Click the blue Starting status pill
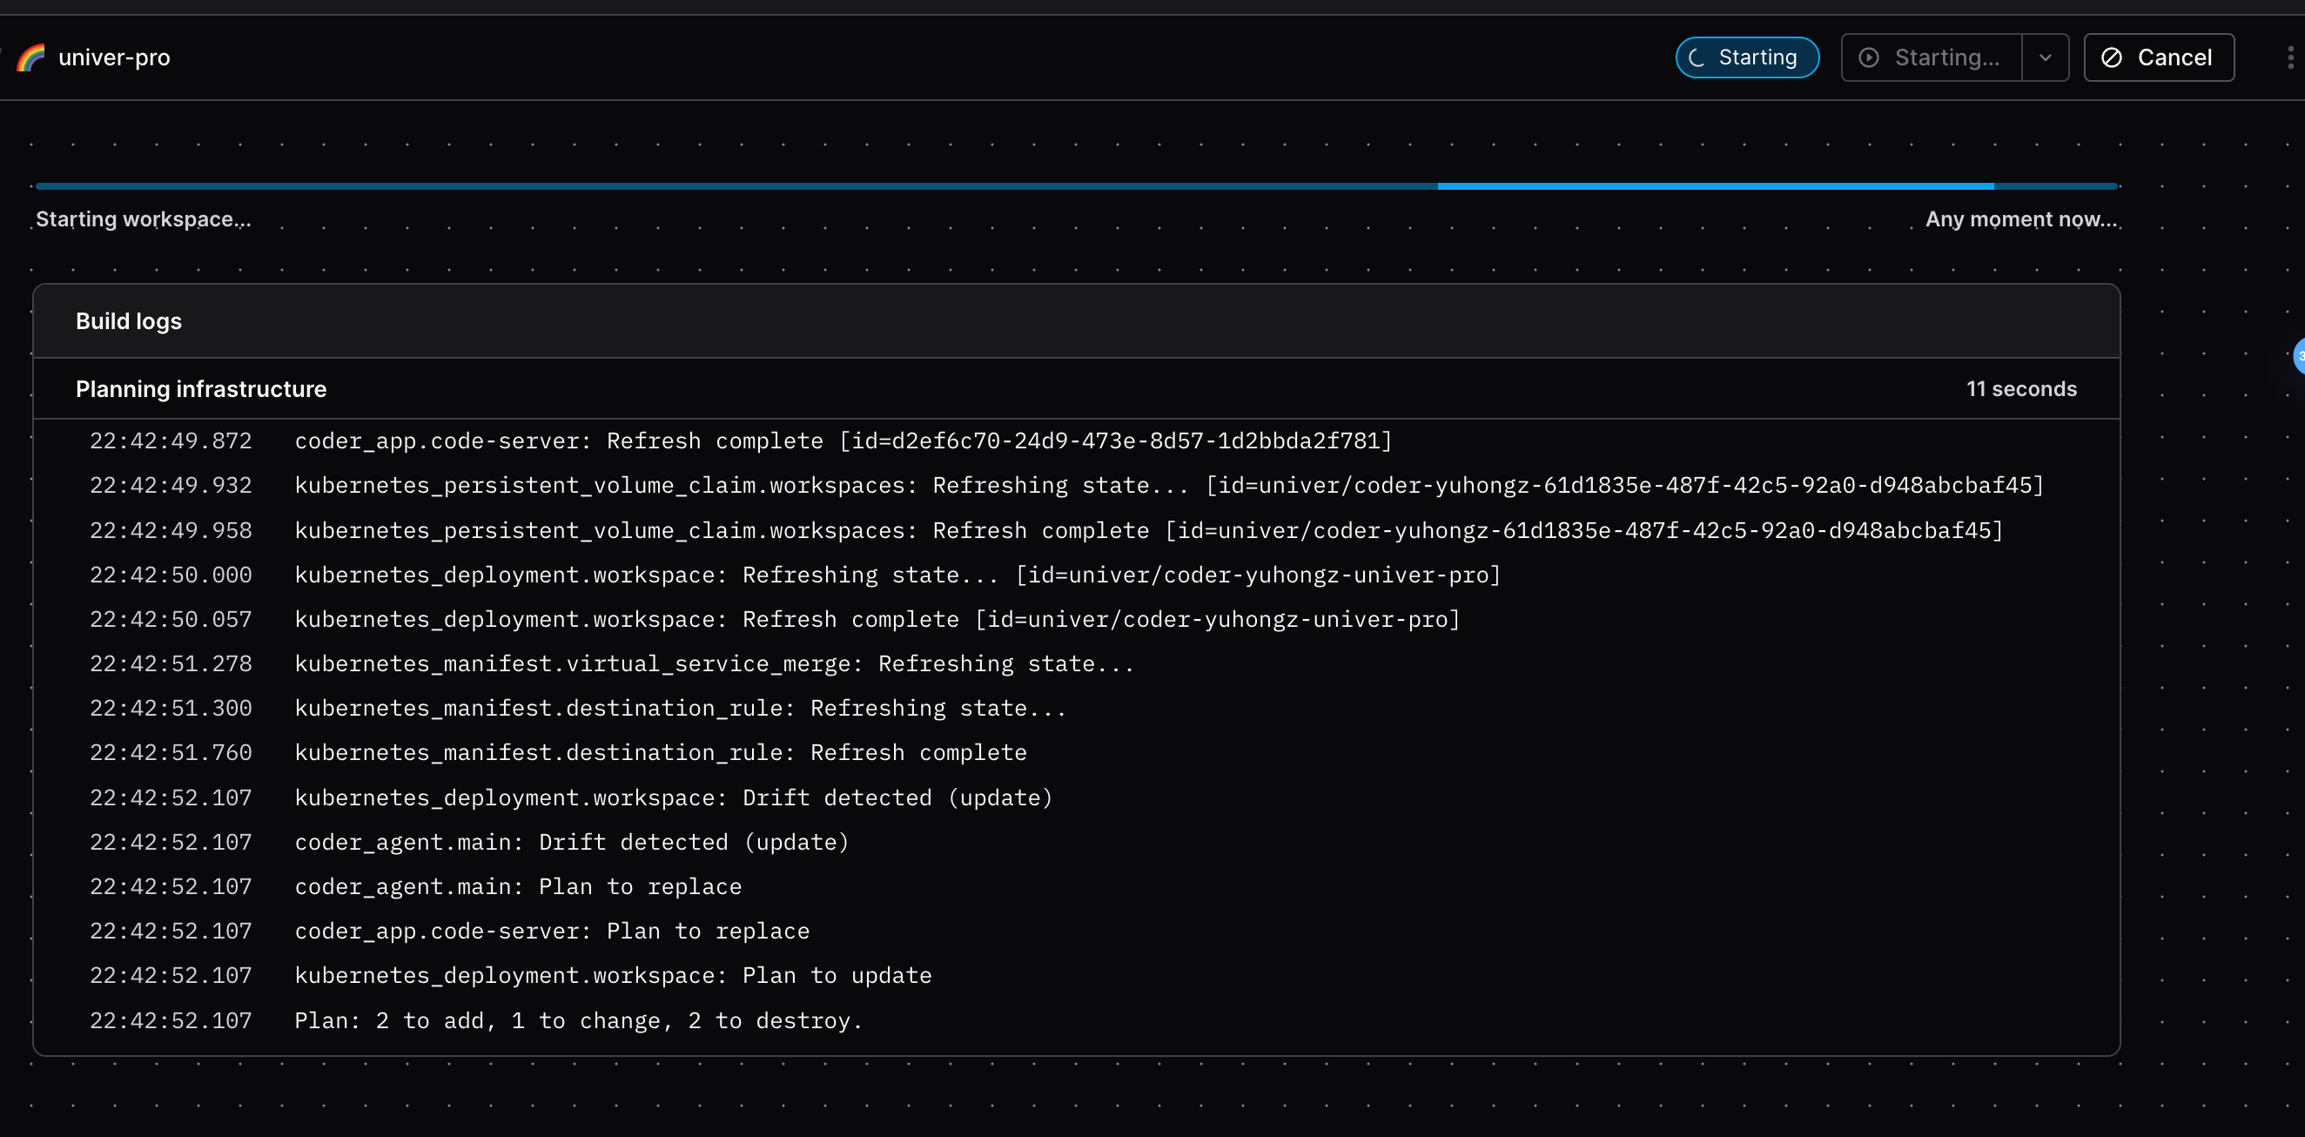Image resolution: width=2305 pixels, height=1137 pixels. click(1746, 58)
